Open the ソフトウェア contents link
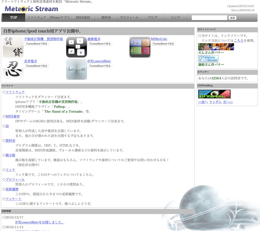Screen dimensions: 260x231 [x=15, y=92]
